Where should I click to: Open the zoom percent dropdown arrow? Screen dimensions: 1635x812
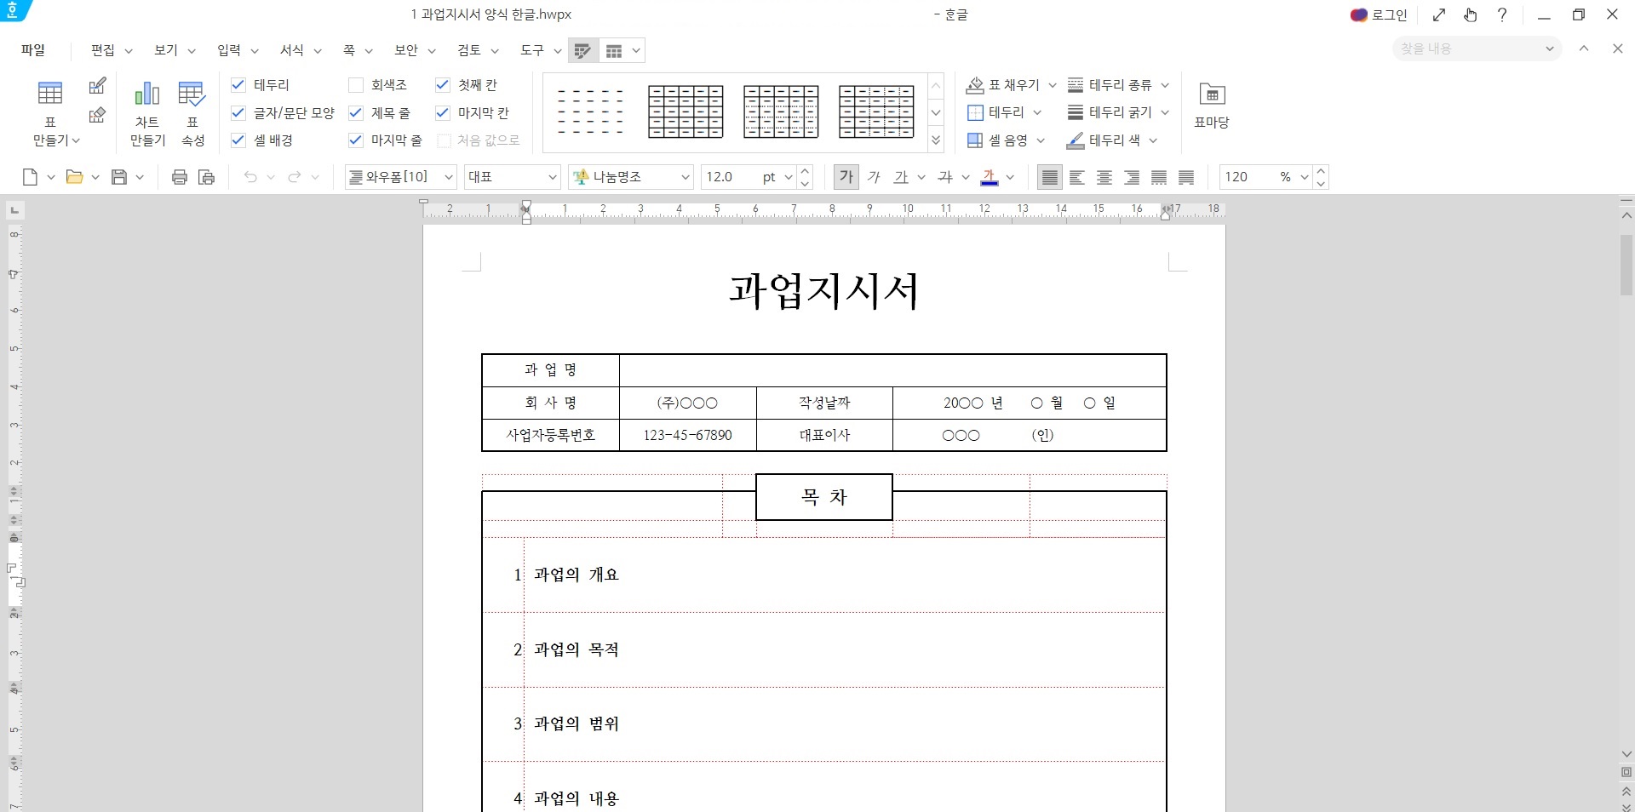point(1304,177)
